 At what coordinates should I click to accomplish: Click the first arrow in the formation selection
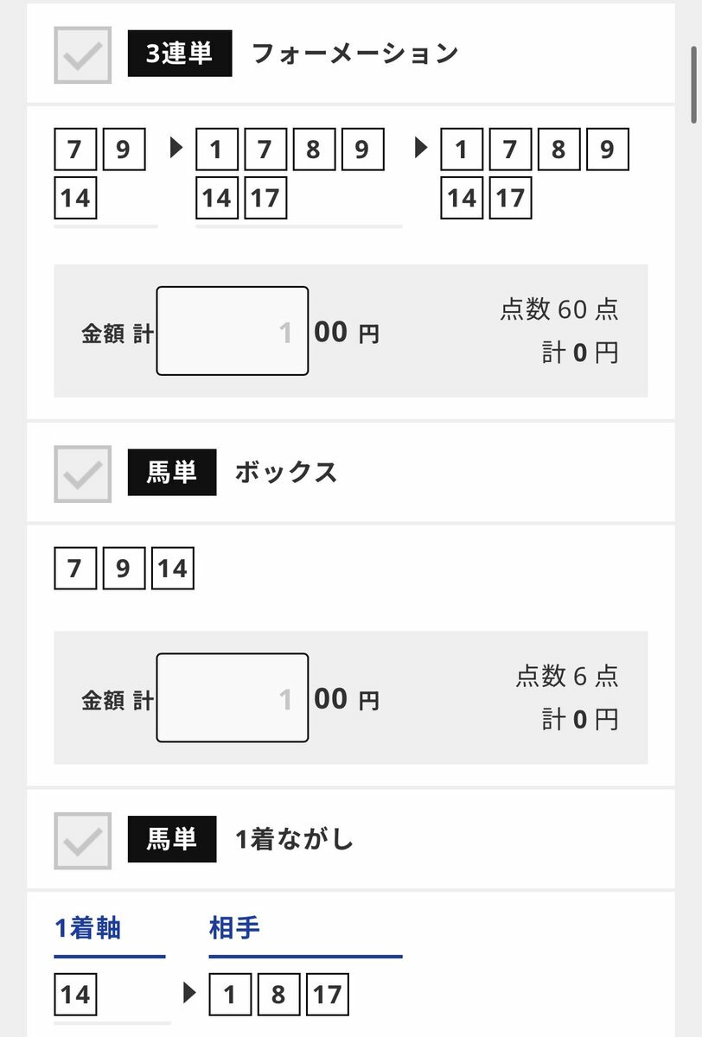coord(177,149)
